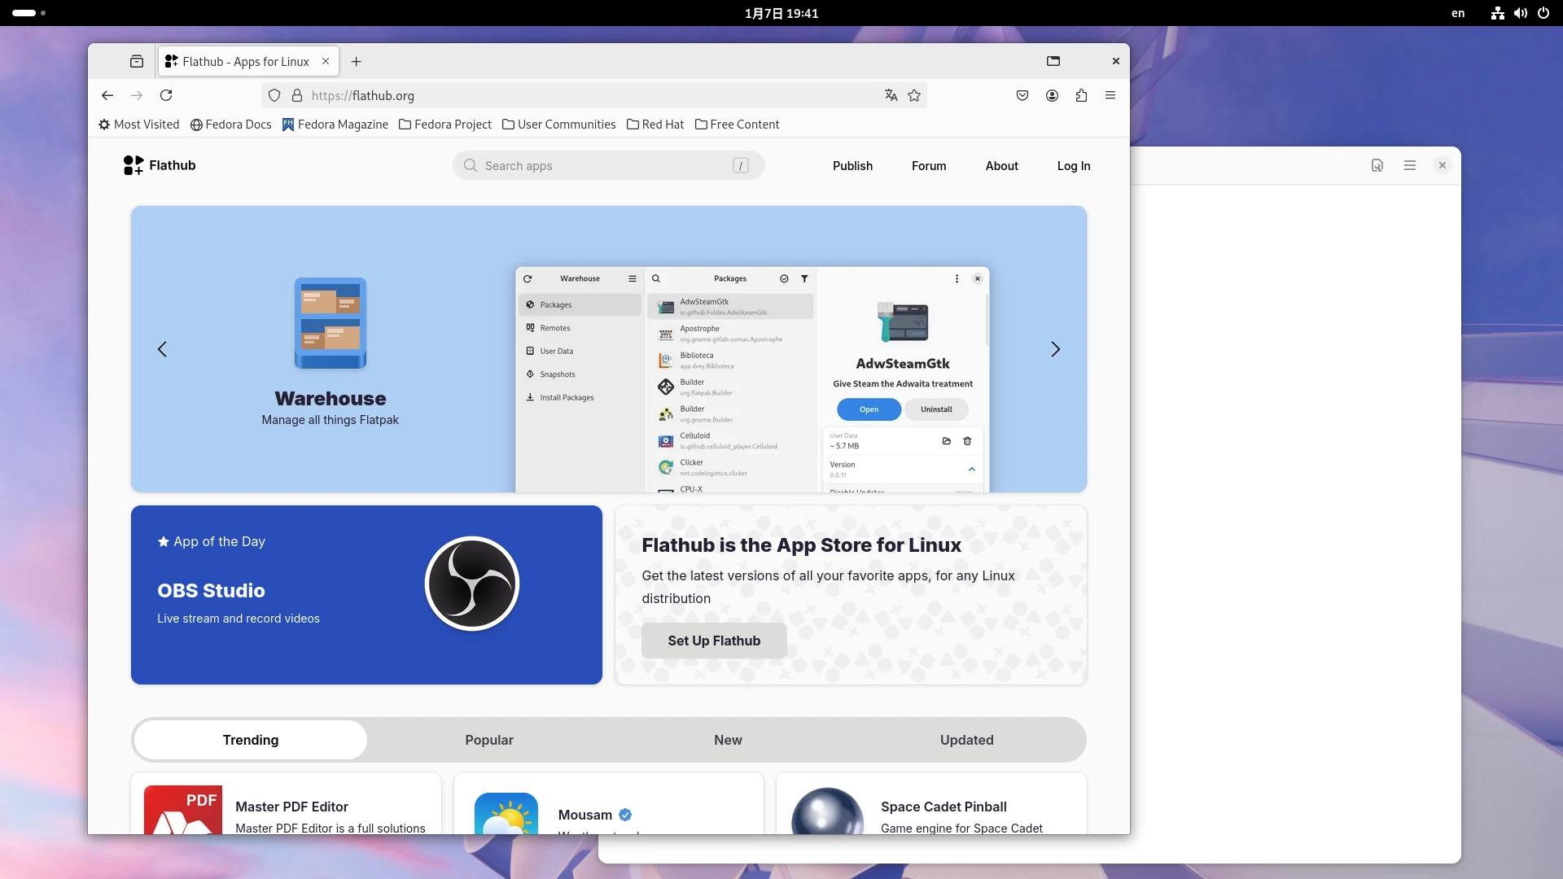Open the Fedora Project bookmarks folder
Screen dimensions: 1563x879
coord(445,125)
